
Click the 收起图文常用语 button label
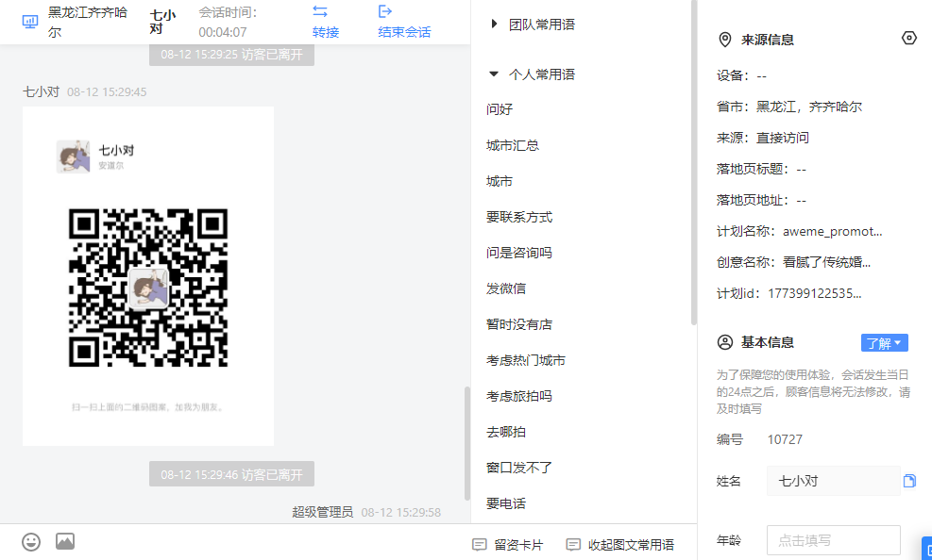pyautogui.click(x=631, y=545)
